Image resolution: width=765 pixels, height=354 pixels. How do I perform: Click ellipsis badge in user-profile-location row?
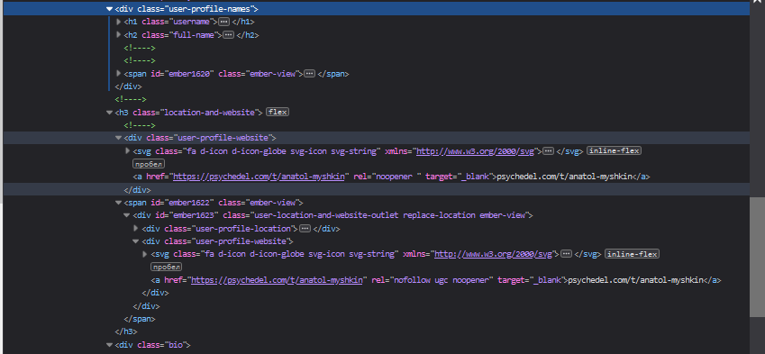coord(305,228)
